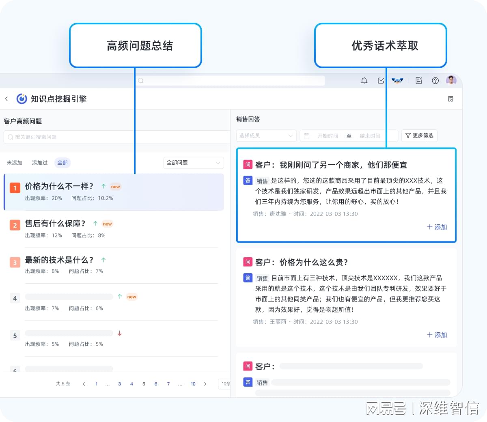The height and width of the screenshot is (422, 487).
Task: Click the to-do checkmark icon in top bar
Action: (x=380, y=80)
